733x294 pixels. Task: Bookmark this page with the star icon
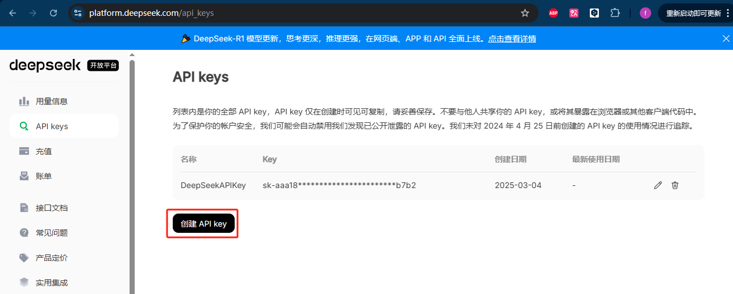[x=525, y=13]
